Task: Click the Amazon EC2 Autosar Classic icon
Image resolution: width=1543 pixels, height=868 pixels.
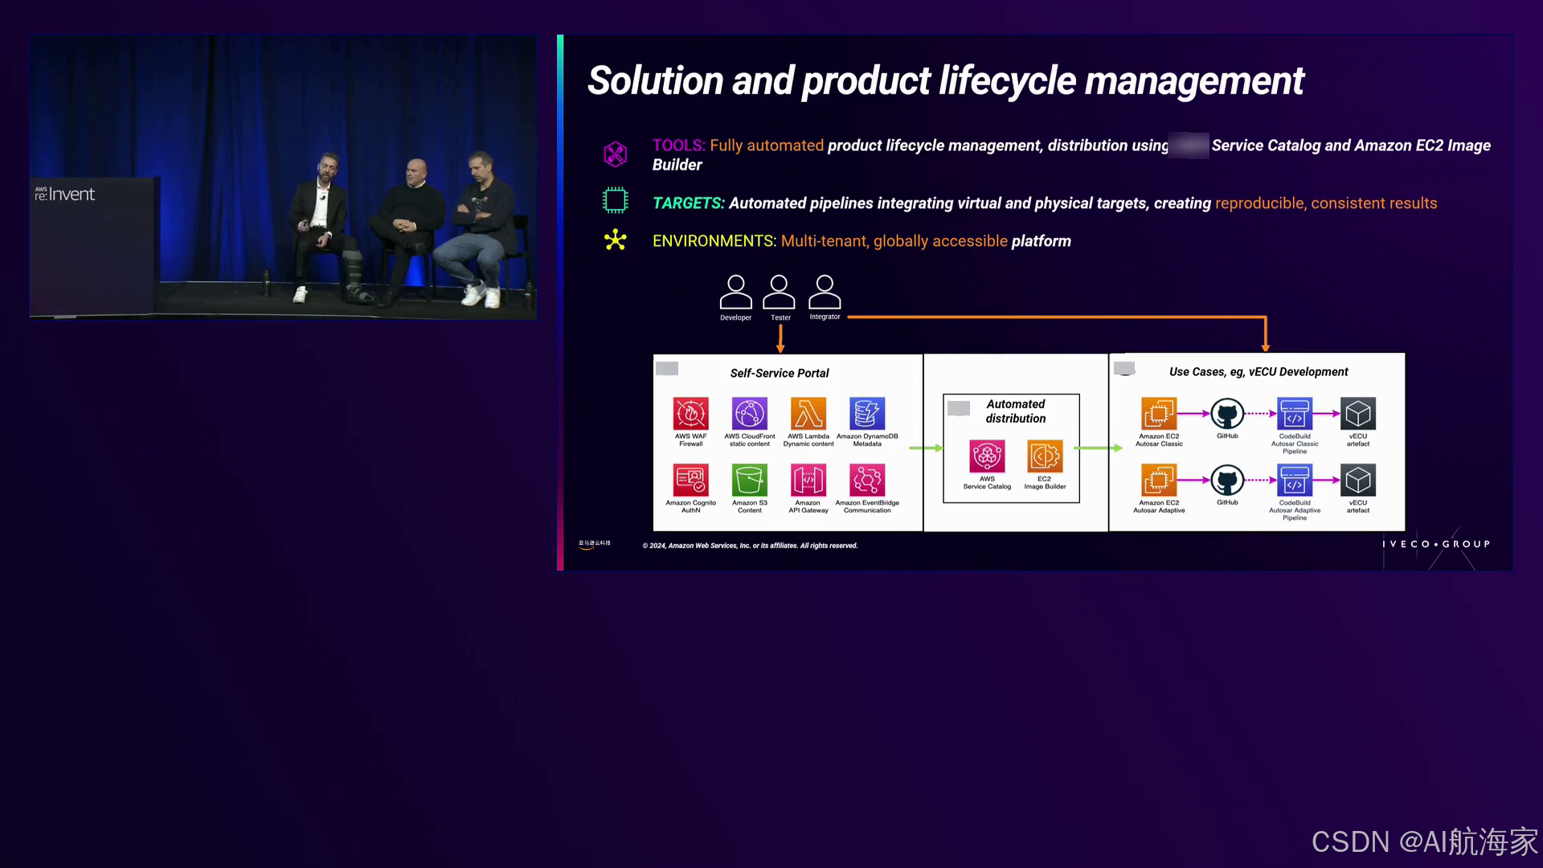Action: [1159, 414]
